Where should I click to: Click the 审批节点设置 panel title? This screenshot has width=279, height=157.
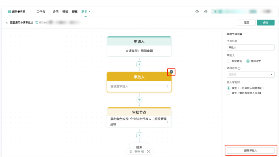235,34
